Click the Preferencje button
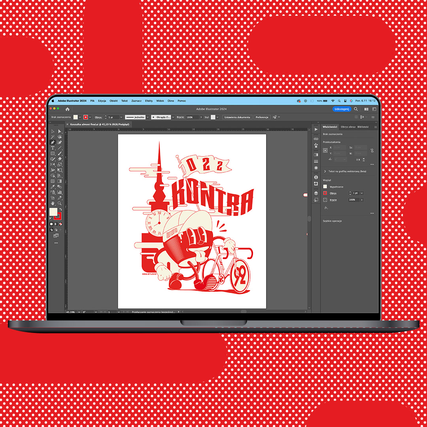The height and width of the screenshot is (427, 427). [262, 117]
